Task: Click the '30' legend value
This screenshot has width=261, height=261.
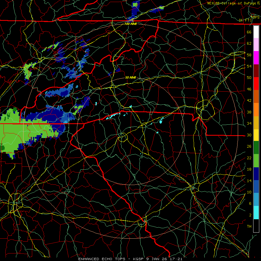Action: pyautogui.click(x=249, y=135)
